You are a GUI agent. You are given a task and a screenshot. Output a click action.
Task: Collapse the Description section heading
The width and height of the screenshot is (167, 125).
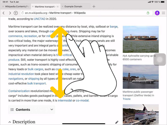[x=10, y=122]
